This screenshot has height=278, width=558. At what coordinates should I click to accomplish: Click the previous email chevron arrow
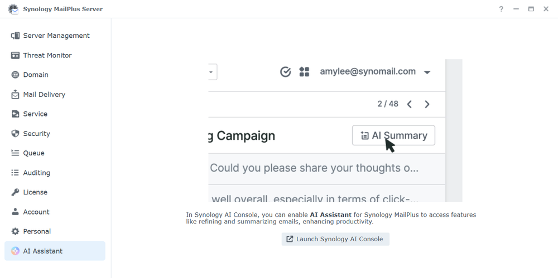click(410, 104)
